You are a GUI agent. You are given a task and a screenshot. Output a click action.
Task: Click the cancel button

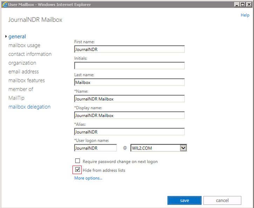222,200
